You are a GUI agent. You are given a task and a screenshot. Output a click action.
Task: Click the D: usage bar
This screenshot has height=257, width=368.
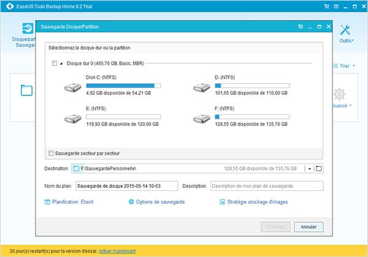click(252, 86)
